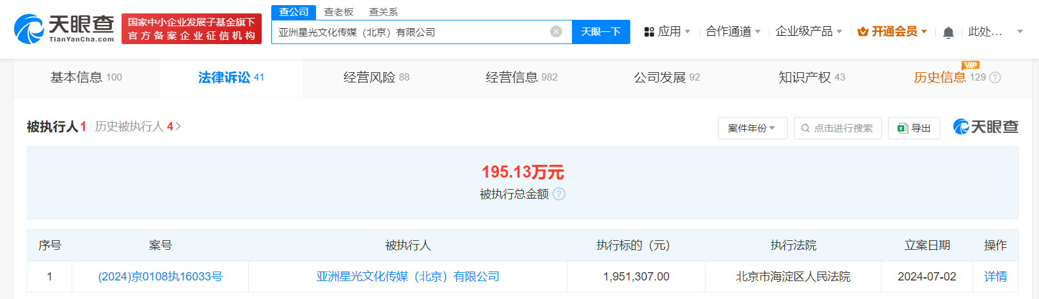Open the 案件年份 filter dropdown
Viewport: 1039px width, 299px height.
(752, 128)
